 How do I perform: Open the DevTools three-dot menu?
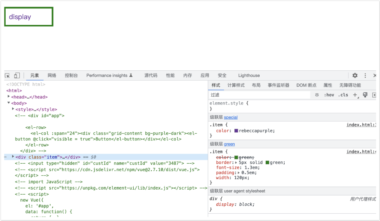(x=365, y=76)
